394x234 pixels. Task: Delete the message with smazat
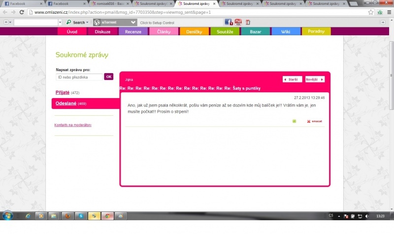point(314,121)
